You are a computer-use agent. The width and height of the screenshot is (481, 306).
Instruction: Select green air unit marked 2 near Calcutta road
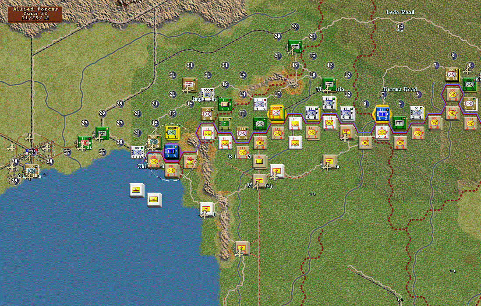[102, 134]
